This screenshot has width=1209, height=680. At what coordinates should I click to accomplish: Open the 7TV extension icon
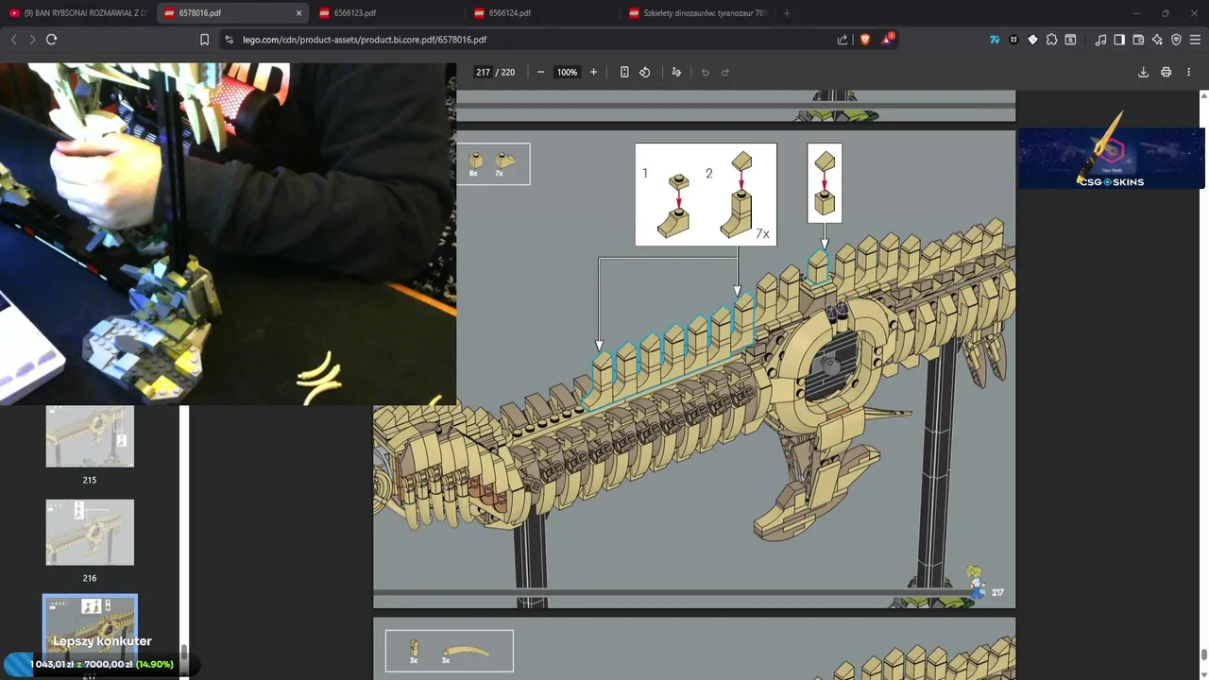coord(995,40)
